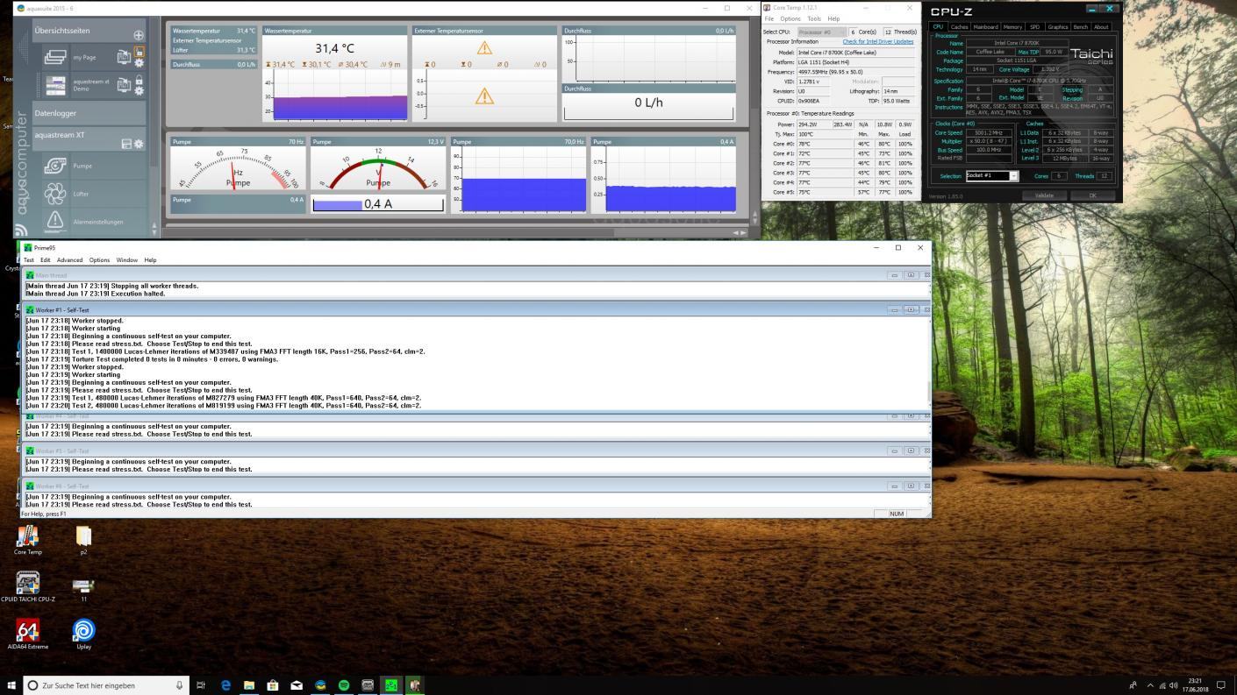1237x695 pixels.
Task: Open settings gear for aquastream xt Demo
Action: [x=139, y=90]
